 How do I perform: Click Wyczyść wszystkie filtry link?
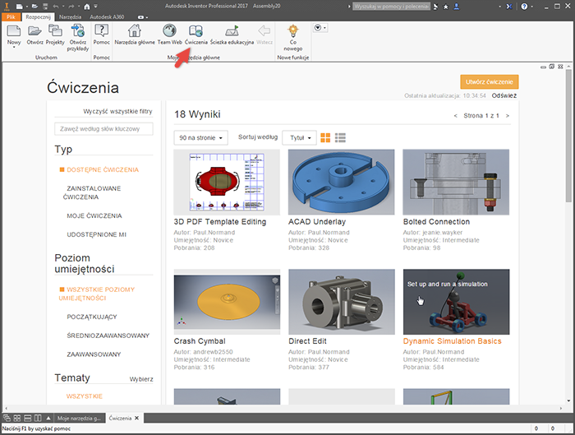[x=117, y=111]
